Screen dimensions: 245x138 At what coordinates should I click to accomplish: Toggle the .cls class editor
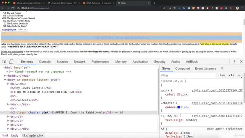tap(231, 75)
